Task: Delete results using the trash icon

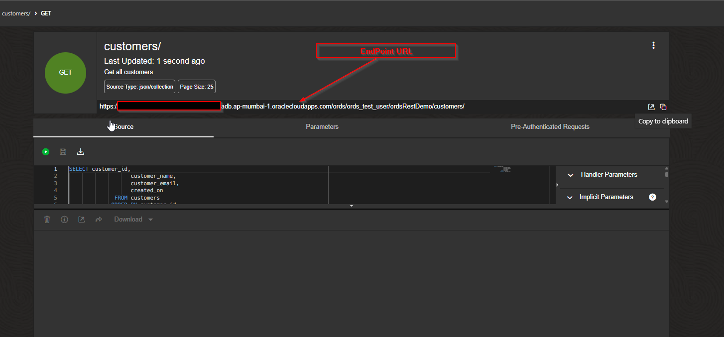Action: click(47, 219)
